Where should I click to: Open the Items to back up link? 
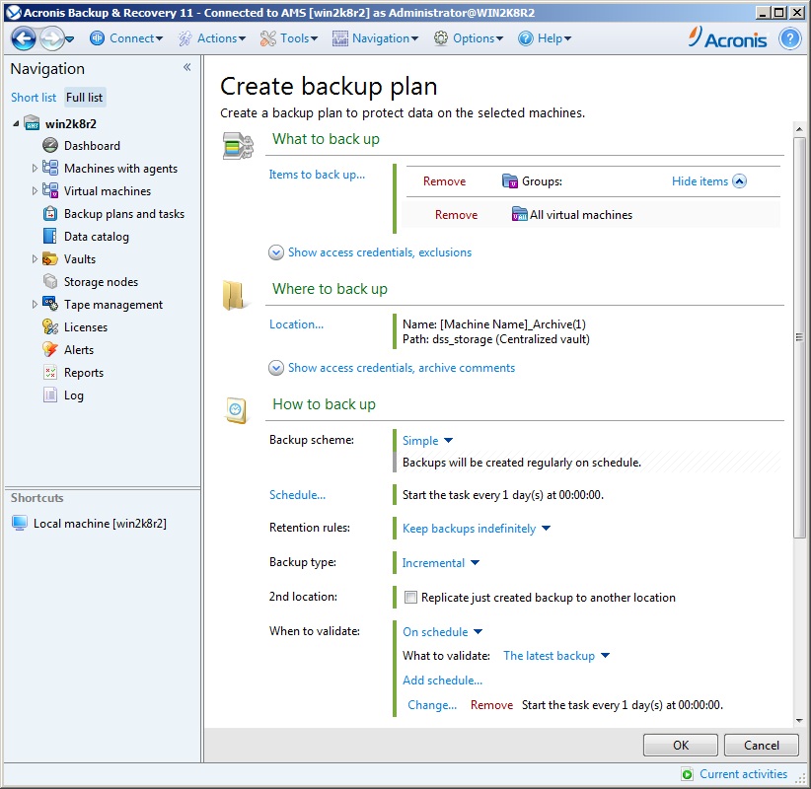point(317,175)
